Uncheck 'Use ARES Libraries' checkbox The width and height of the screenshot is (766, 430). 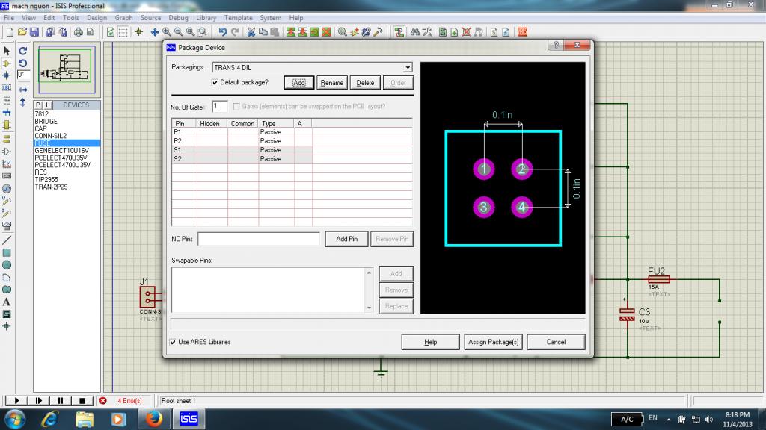coord(173,342)
